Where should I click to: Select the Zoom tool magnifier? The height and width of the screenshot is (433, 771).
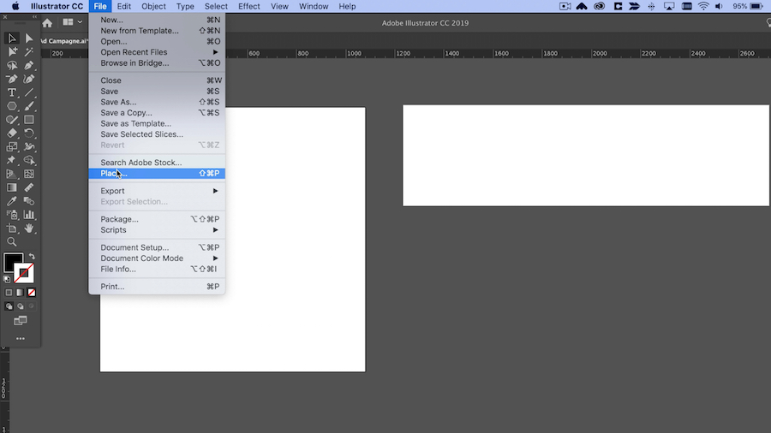point(12,242)
